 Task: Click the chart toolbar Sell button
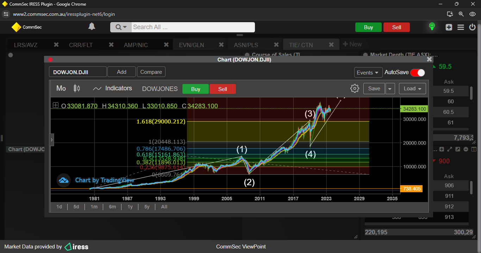point(223,89)
